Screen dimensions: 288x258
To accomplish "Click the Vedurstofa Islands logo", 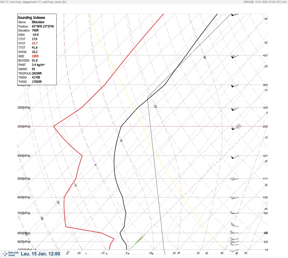I will (10, 254).
